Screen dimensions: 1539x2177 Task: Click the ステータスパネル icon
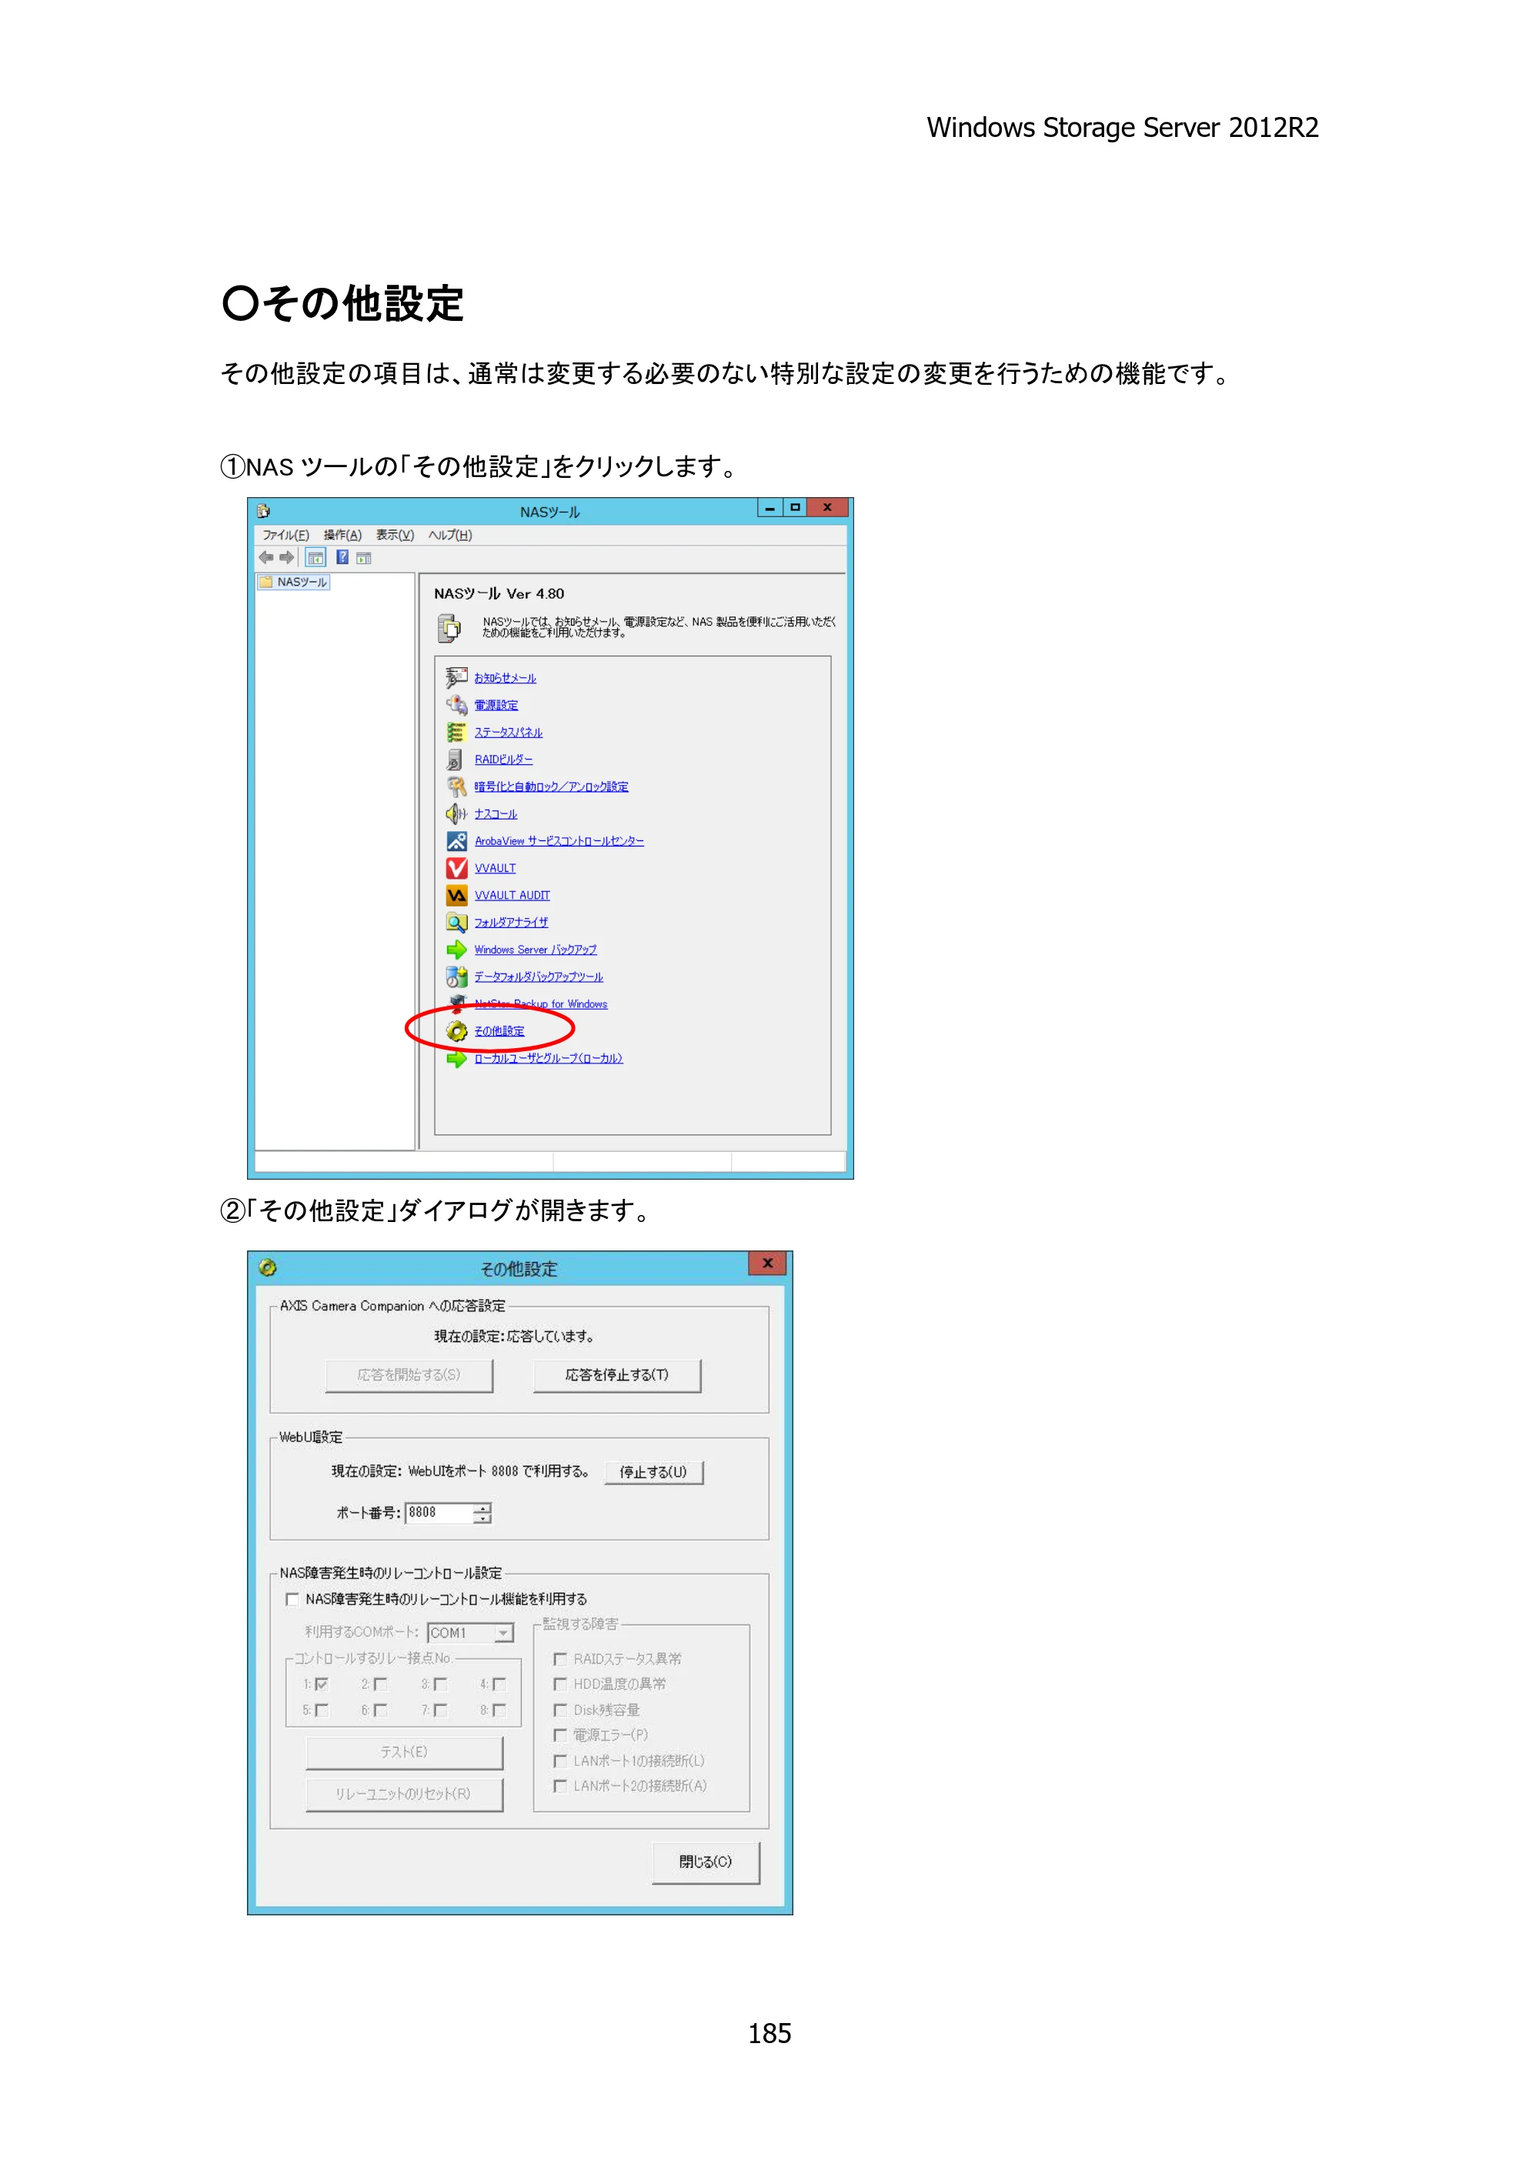coord(456,732)
